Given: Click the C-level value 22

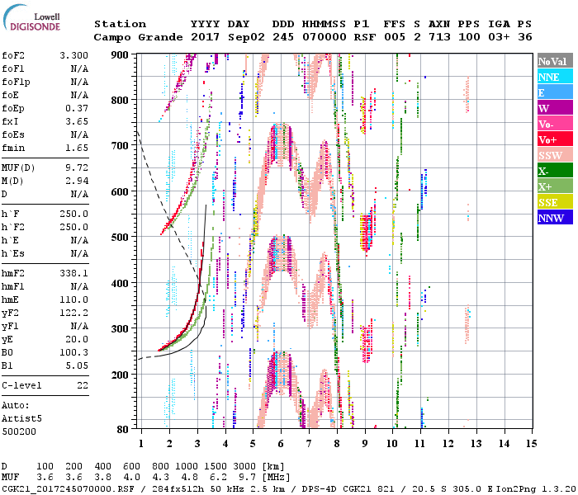Looking at the screenshot, I should 83,385.
